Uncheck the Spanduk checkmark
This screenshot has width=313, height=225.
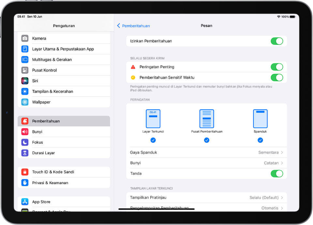(x=260, y=140)
